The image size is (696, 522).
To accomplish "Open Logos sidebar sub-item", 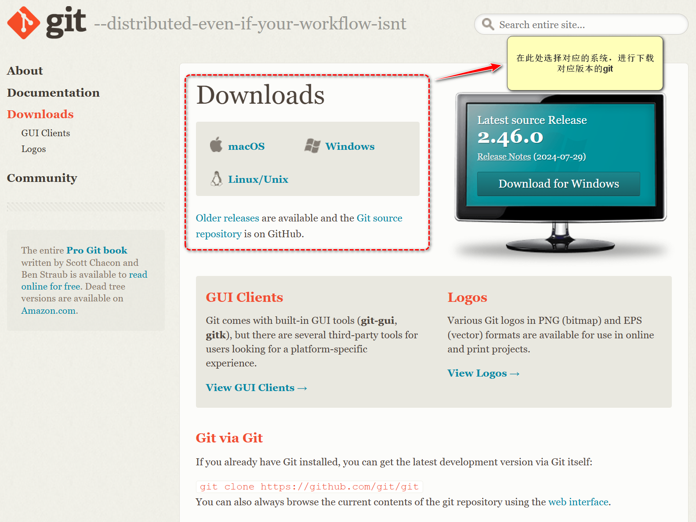I will point(34,149).
